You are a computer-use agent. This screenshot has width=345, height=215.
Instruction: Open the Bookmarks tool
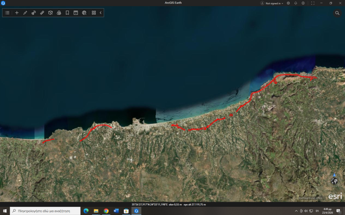point(67,13)
